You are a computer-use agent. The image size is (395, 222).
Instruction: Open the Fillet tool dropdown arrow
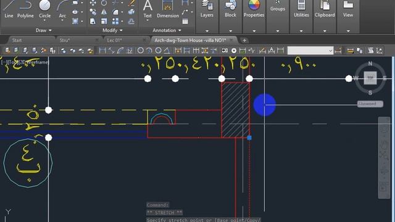(122, 12)
